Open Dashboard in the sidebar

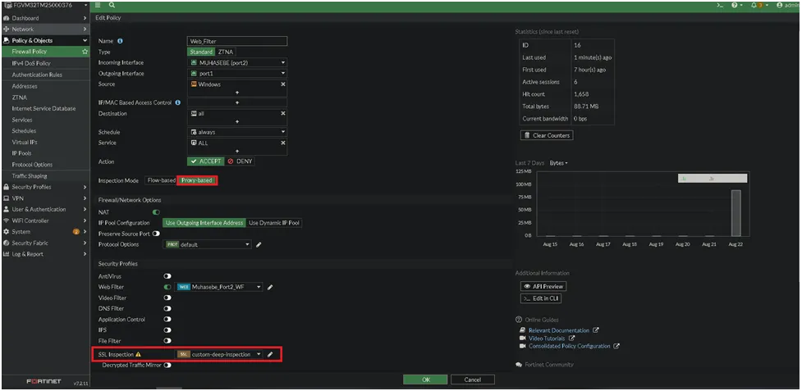click(45, 18)
